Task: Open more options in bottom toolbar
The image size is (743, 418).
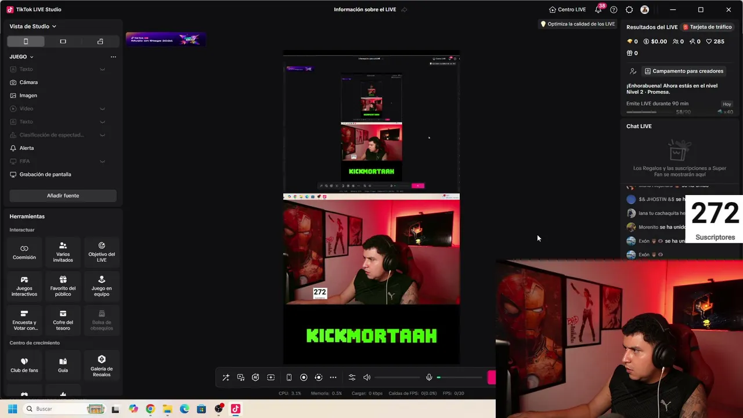Action: tap(333, 377)
